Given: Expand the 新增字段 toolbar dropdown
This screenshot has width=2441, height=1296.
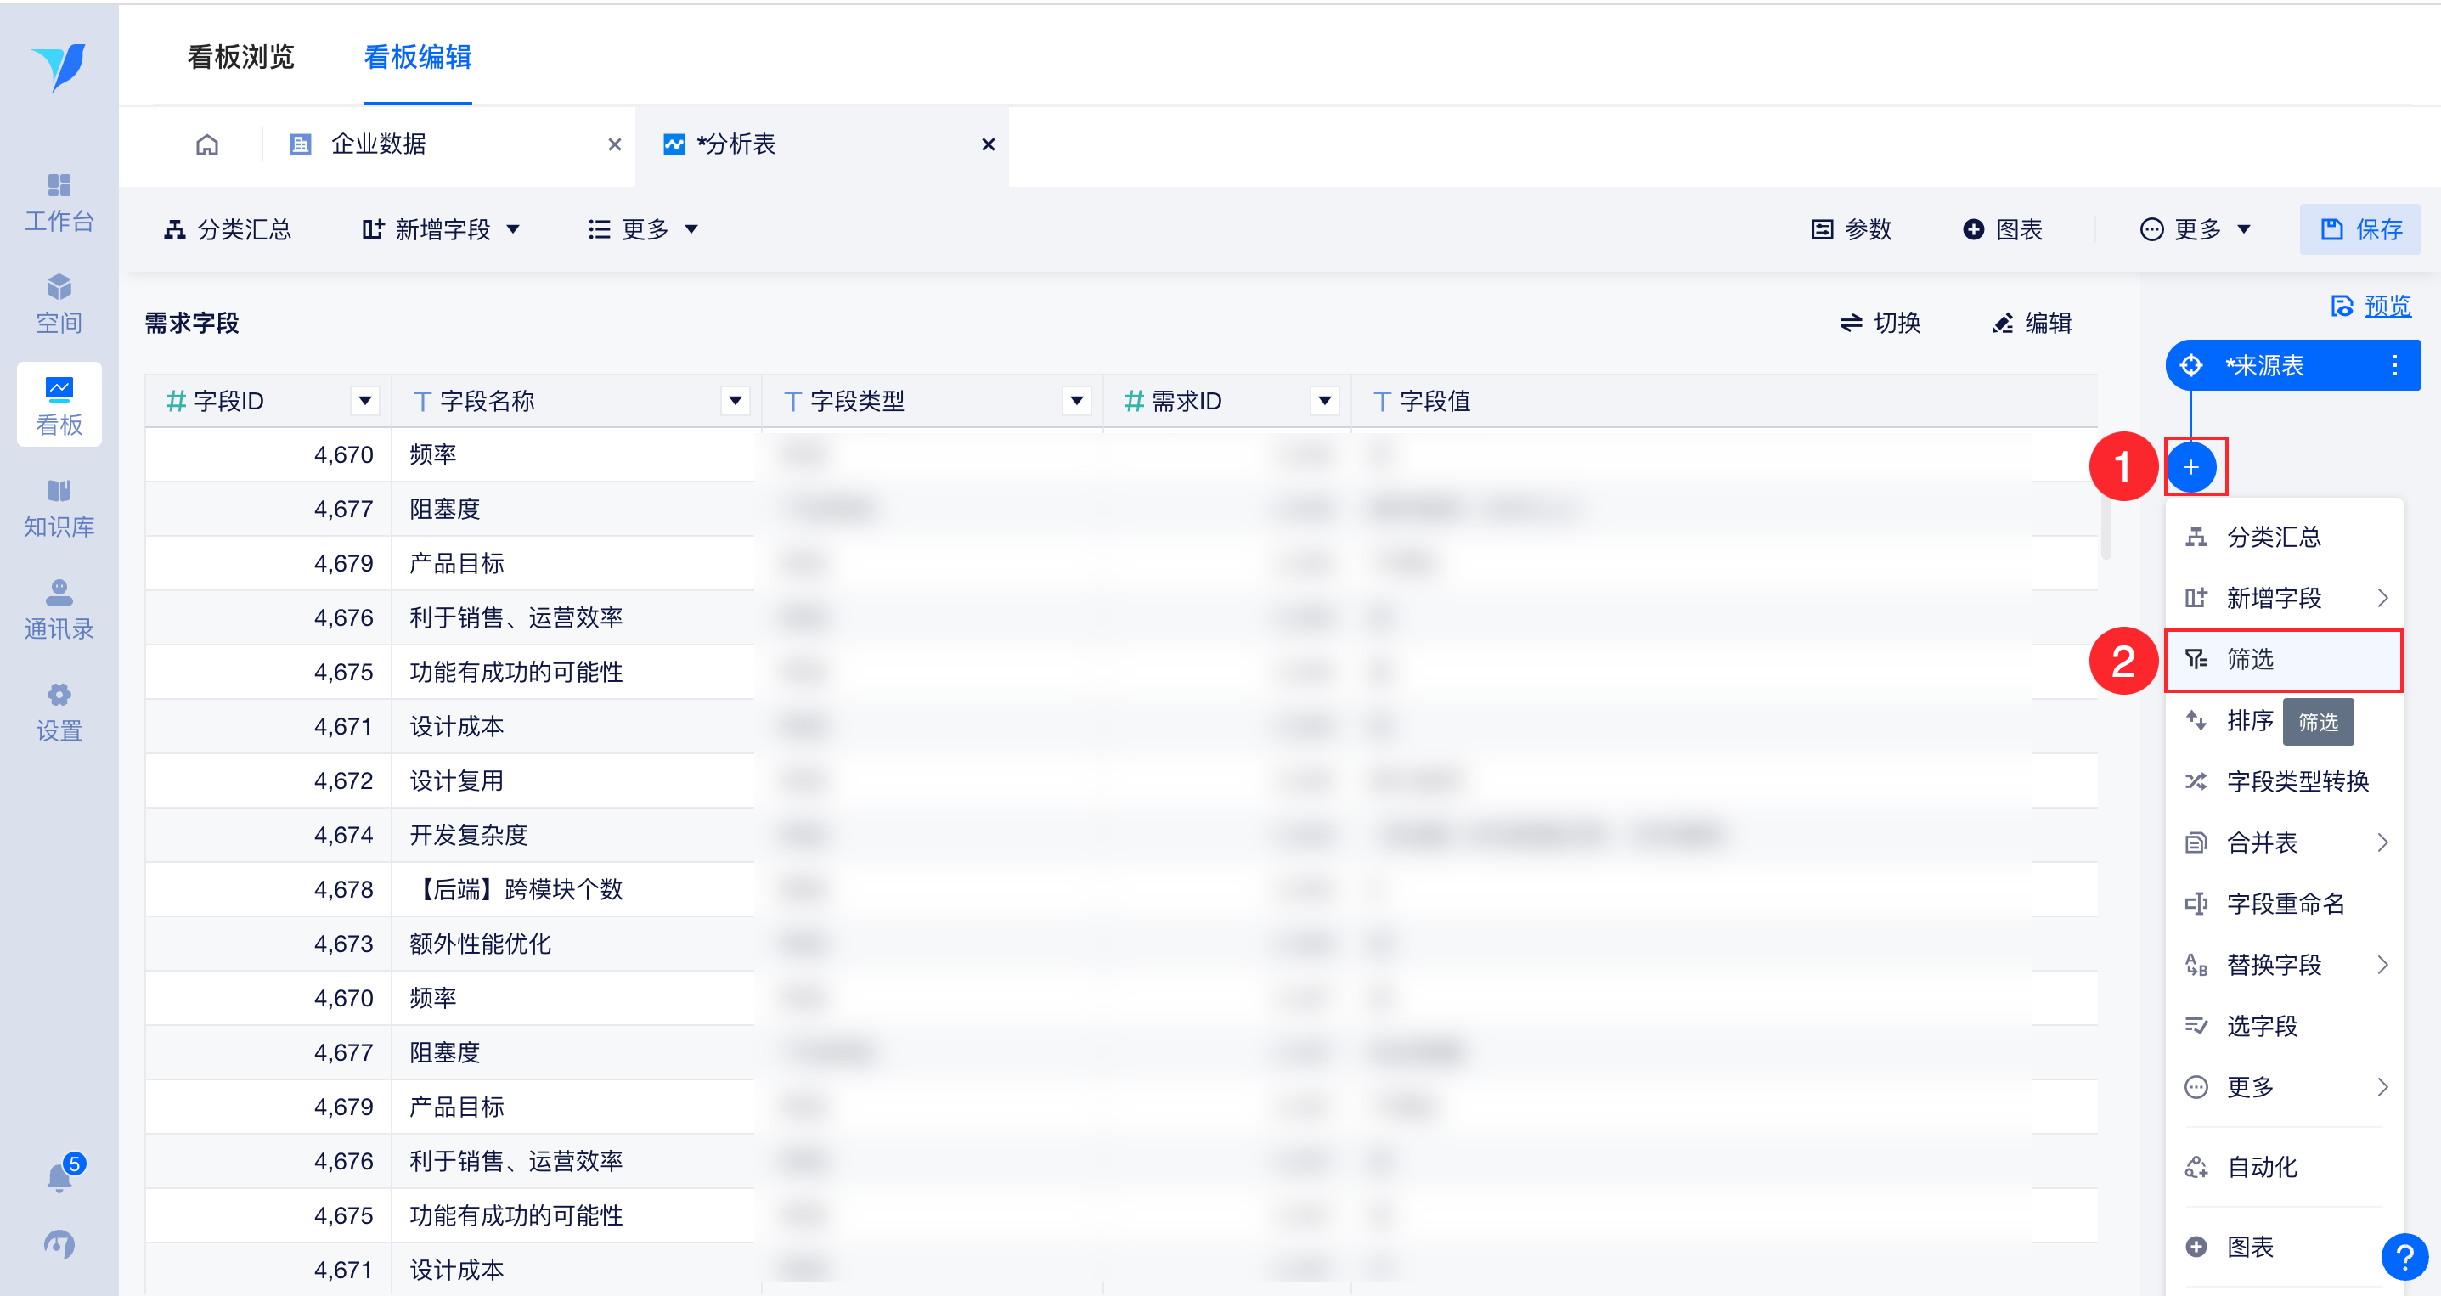Looking at the screenshot, I should (x=442, y=229).
